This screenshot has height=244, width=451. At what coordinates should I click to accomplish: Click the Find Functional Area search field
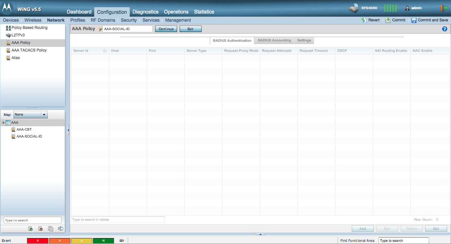[x=404, y=241]
